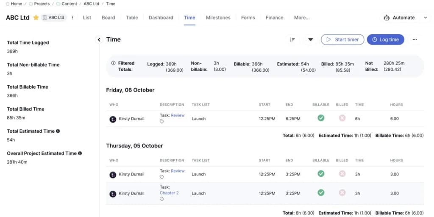The width and height of the screenshot is (434, 217).
Task: Click tag icon under Chapter 2 task
Action: click(x=162, y=199)
